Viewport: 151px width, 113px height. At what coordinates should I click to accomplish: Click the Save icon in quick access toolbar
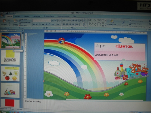[x=7, y=13]
